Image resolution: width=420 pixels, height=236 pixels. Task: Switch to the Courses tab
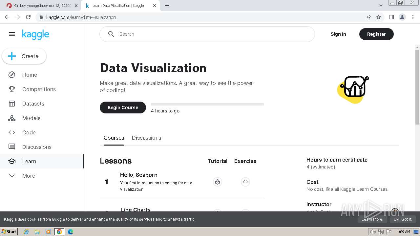tap(114, 138)
